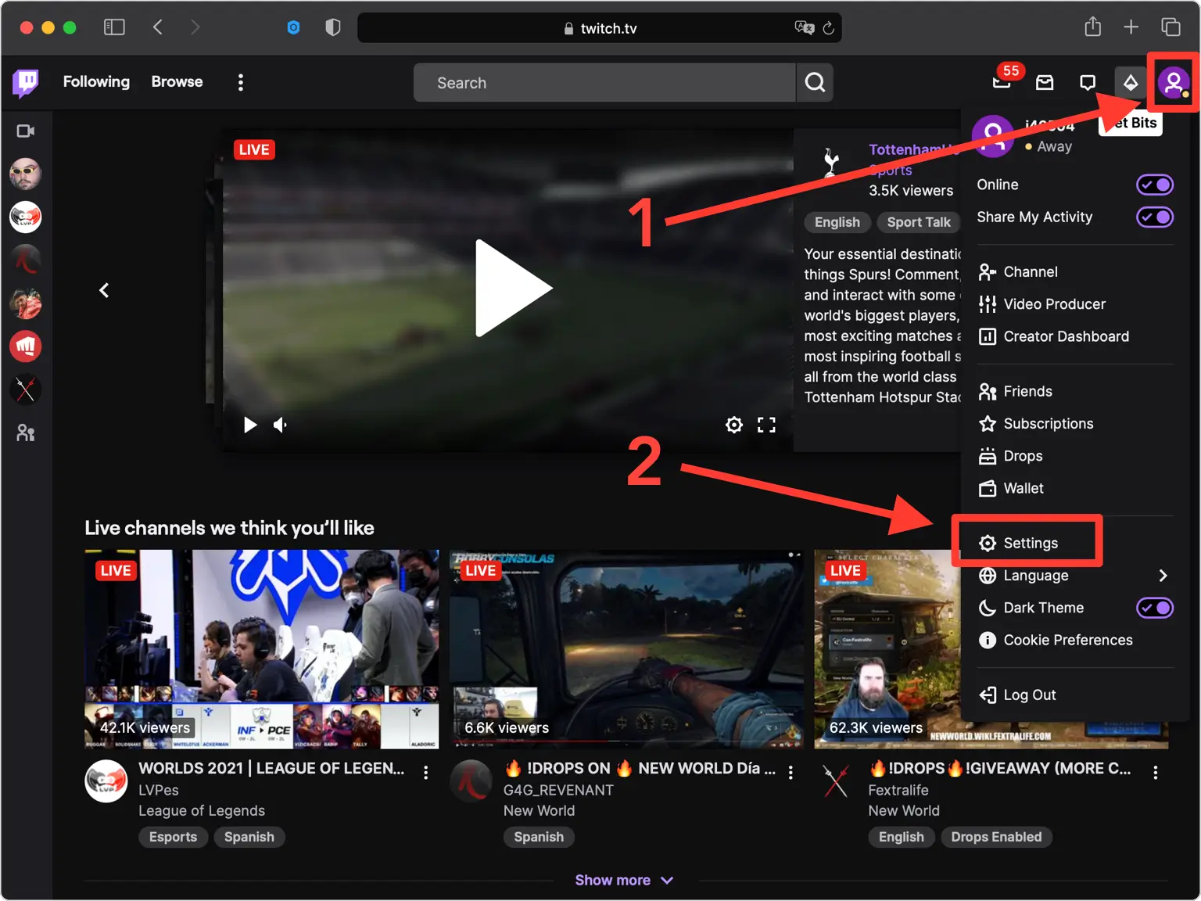Screen dimensions: 1201x901
Task: Open a new Safari tab with plus icon
Action: click(1131, 27)
